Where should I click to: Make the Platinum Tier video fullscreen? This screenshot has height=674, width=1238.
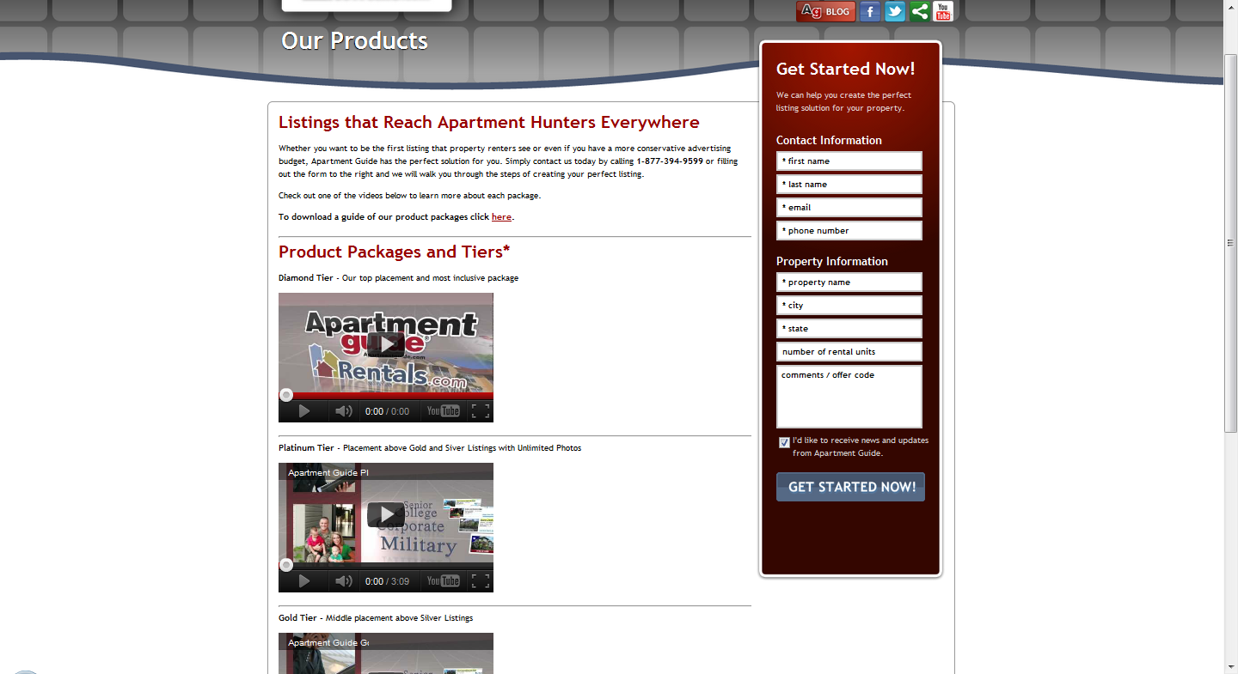481,581
